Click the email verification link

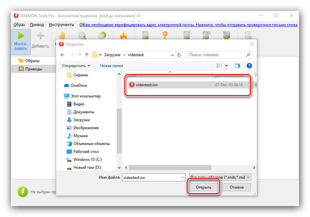point(188,25)
